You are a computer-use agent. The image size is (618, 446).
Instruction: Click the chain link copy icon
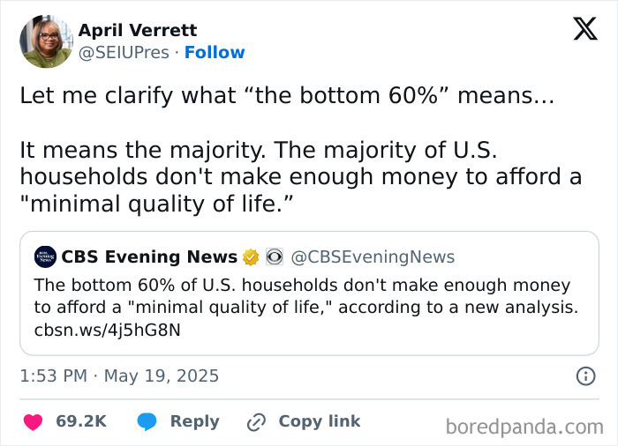click(257, 422)
